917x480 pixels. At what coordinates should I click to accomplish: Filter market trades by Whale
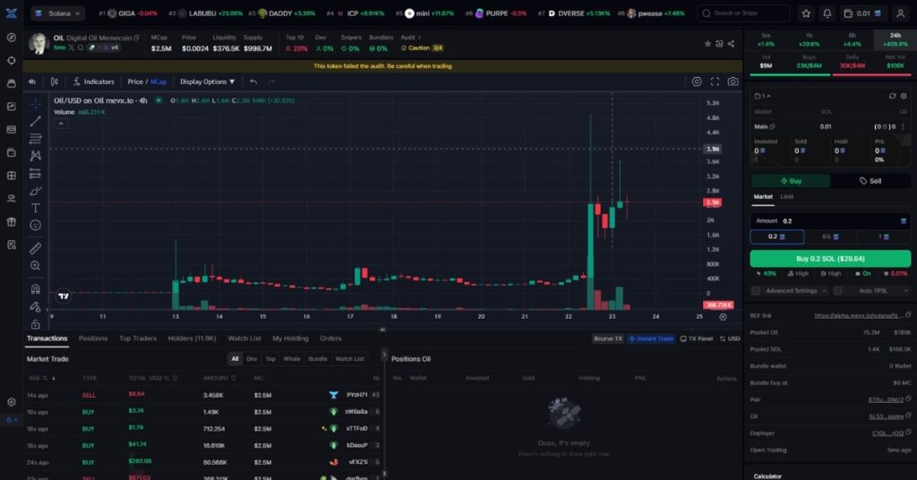point(291,359)
